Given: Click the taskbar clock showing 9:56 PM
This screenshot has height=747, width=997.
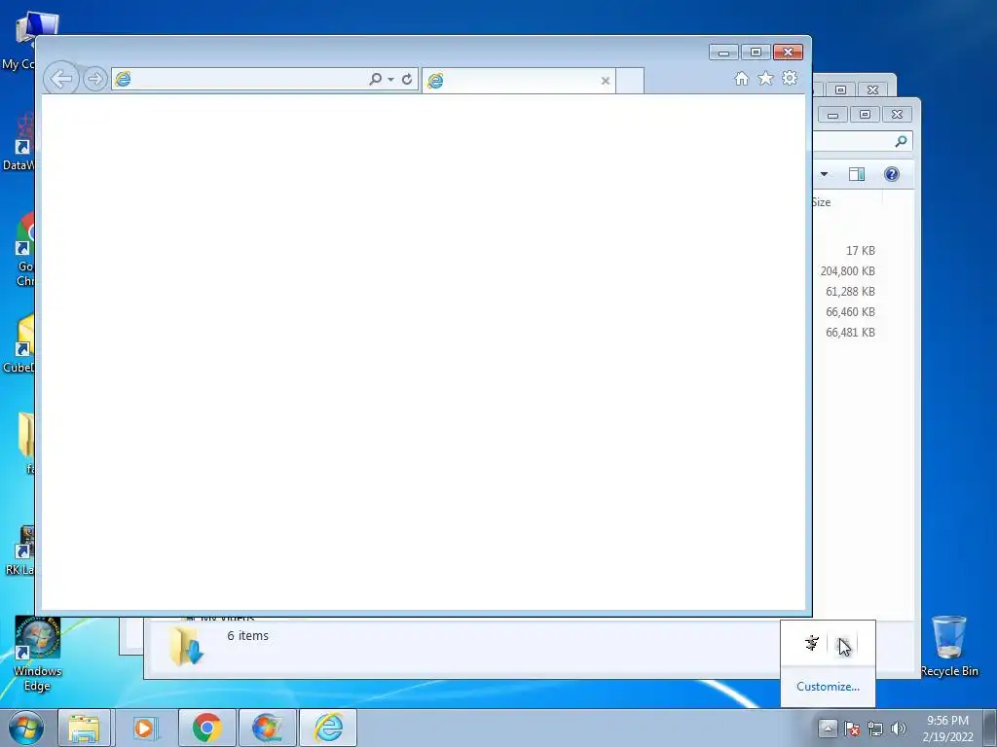Looking at the screenshot, I should click(x=948, y=729).
